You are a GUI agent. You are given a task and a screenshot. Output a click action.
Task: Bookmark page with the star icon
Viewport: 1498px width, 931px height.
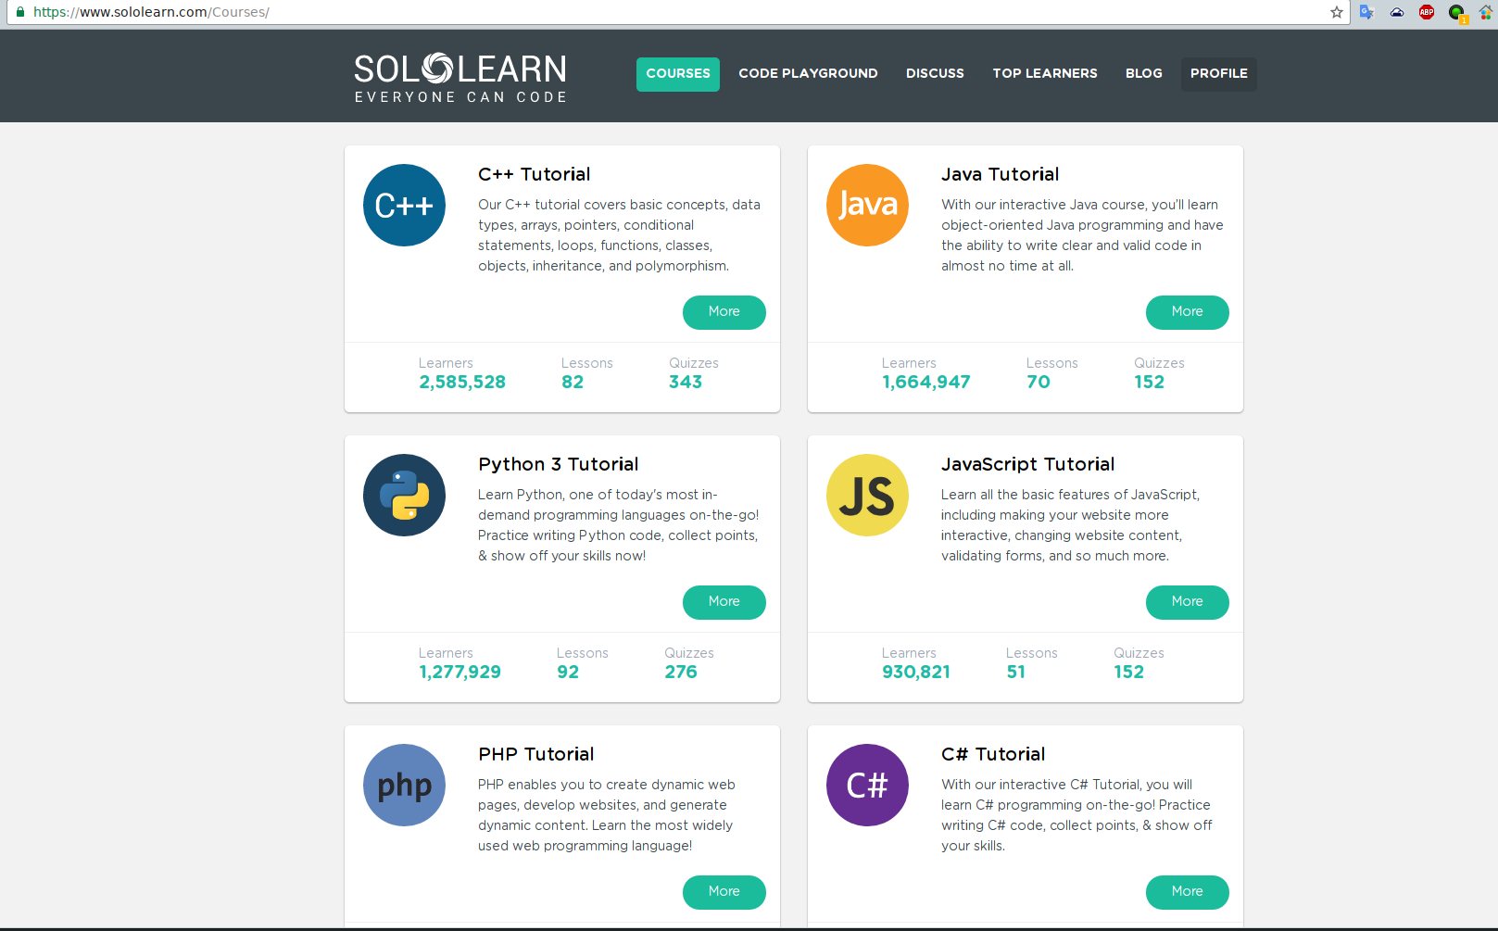(1336, 12)
